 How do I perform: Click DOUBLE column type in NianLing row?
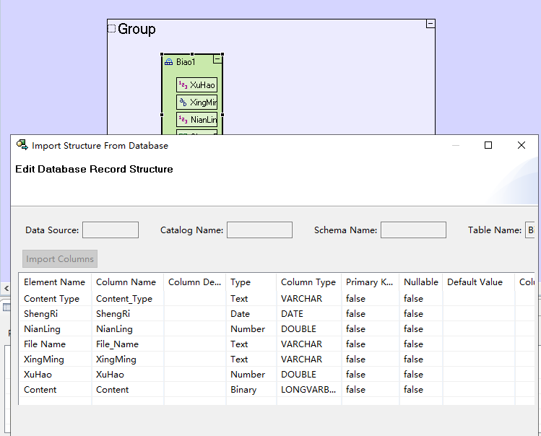click(x=309, y=328)
